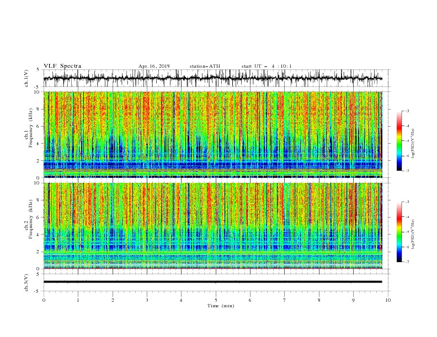The width and height of the screenshot is (437, 337).
Task: Click the ch.1 voltage waveform trace
Action: point(212,78)
